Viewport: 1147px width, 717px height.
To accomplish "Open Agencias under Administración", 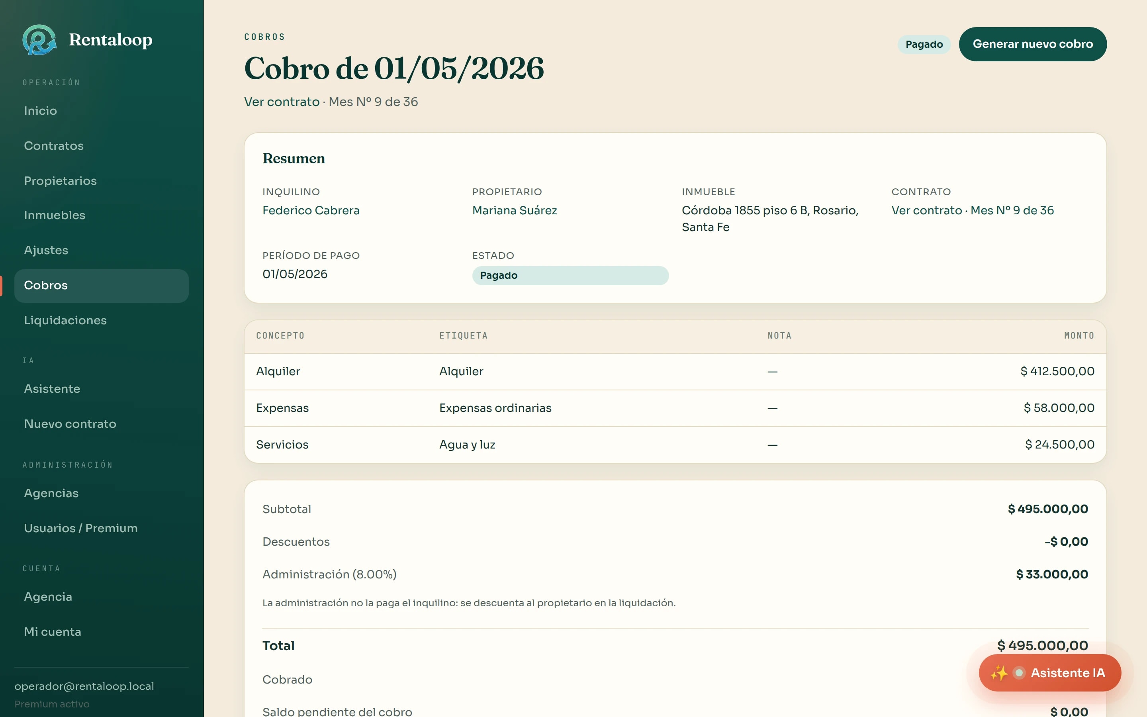I will [102, 493].
